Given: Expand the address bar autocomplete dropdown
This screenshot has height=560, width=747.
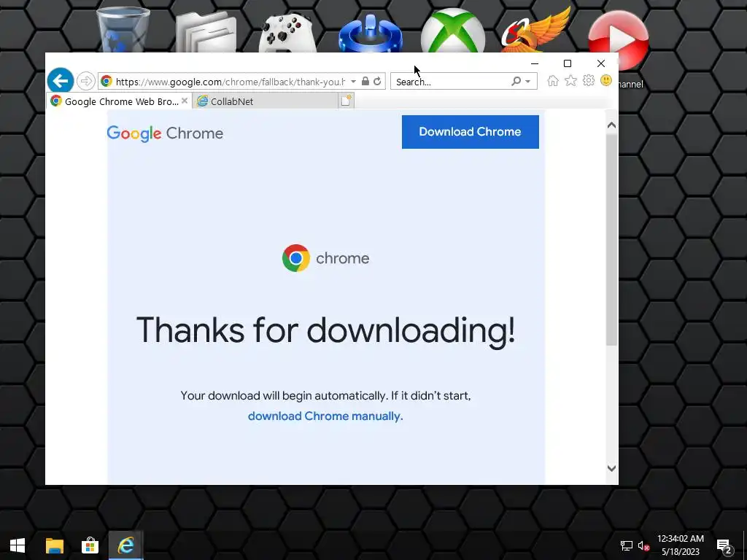Looking at the screenshot, I should [354, 82].
